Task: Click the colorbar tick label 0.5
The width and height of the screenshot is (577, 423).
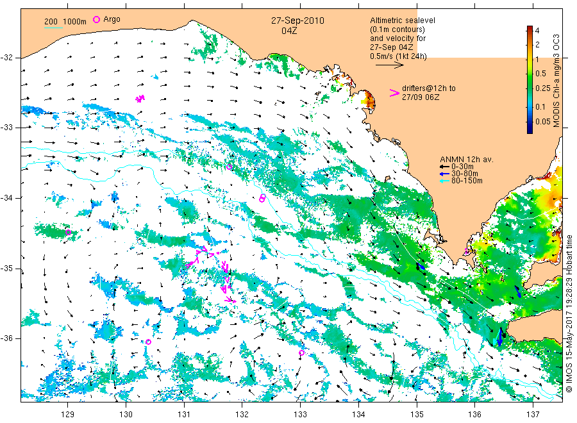Action: point(541,73)
